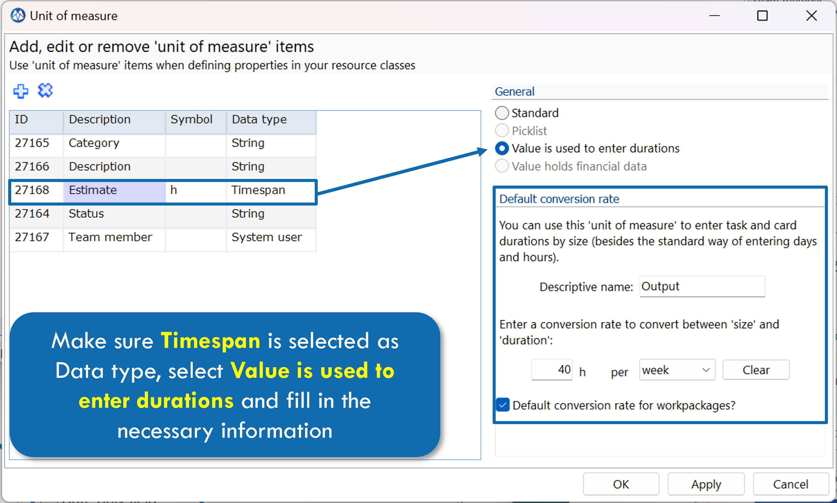Click the remove unit of measure icon
Screen dimensions: 837x503
45,90
